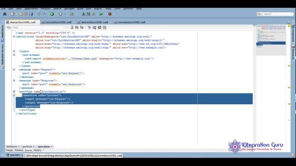Close the AbstractSyncWSDL.wsdl tab

pyautogui.click(x=38, y=22)
